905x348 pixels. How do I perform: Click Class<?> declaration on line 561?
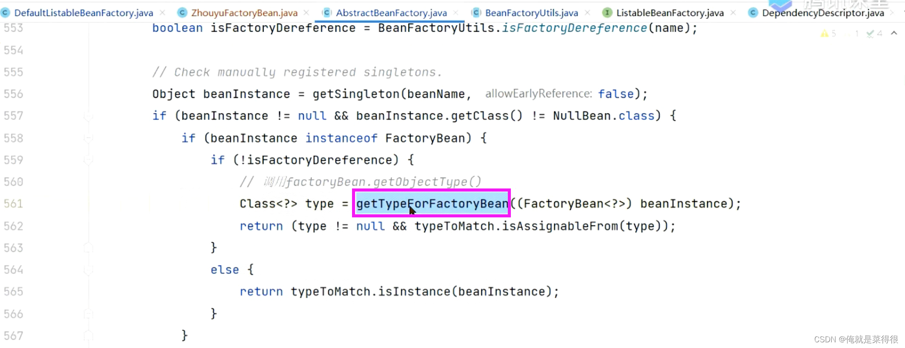(269, 204)
